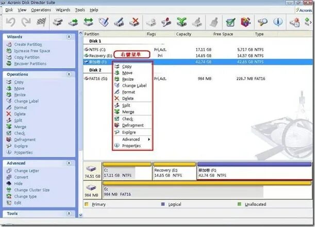
Task: Click the Change Label tag toolbar icon
Action: click(x=104, y=22)
